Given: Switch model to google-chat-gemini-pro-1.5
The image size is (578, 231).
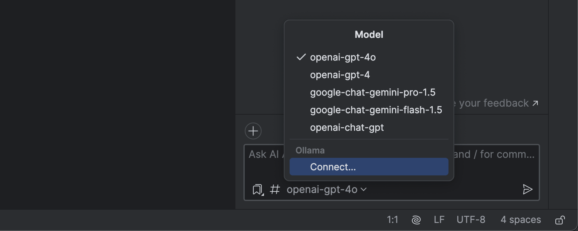Looking at the screenshot, I should pyautogui.click(x=373, y=92).
